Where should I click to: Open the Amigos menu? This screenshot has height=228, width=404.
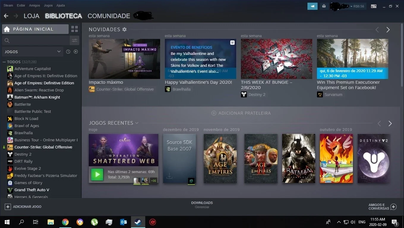coord(35,5)
